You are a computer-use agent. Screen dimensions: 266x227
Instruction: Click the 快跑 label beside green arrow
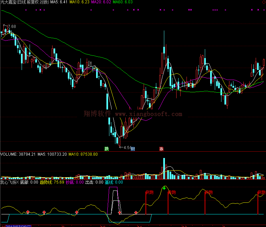pyautogui.click(x=172, y=192)
